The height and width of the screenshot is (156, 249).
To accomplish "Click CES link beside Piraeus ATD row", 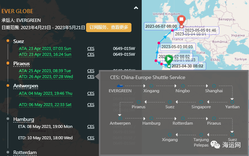I will point(91,77).
